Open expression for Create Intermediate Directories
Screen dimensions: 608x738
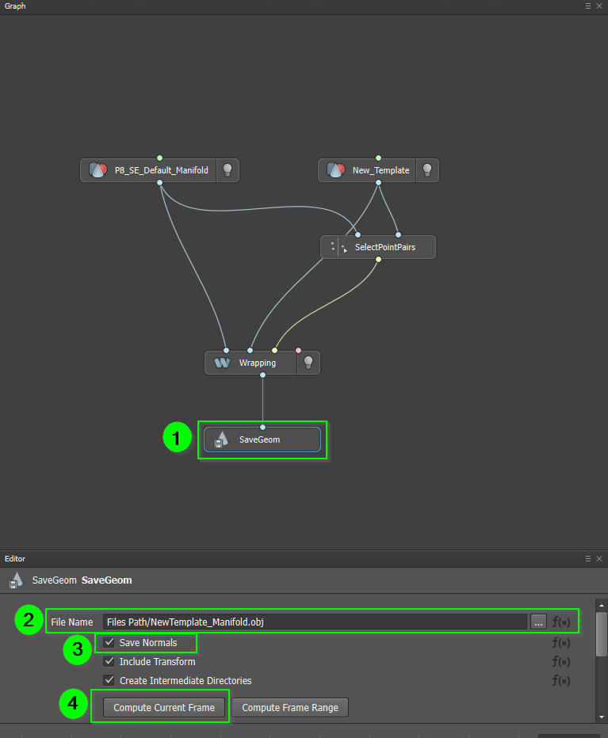click(x=561, y=680)
